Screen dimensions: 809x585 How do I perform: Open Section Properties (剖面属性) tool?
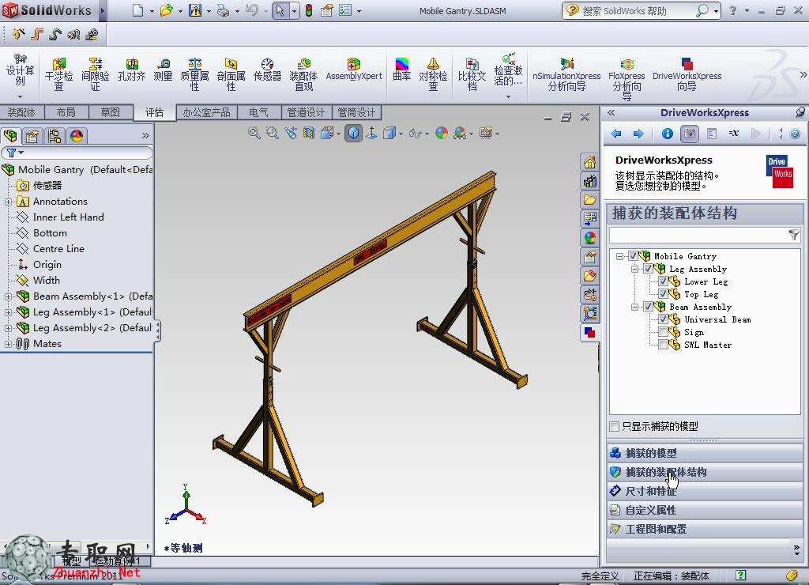tap(231, 74)
